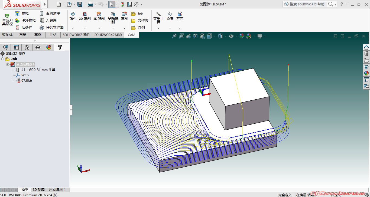The width and height of the screenshot is (370, 197).
Task: Open the DimXpertManager crosshair tab
Action: [x=38, y=47]
